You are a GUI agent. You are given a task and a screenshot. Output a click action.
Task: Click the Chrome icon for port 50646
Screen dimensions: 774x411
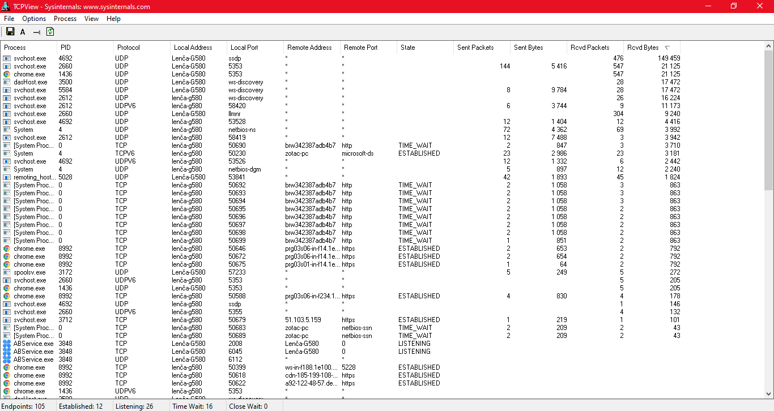[x=7, y=249]
